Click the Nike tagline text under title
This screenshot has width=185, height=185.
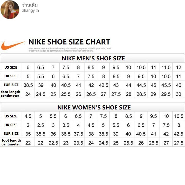[x=69, y=50]
